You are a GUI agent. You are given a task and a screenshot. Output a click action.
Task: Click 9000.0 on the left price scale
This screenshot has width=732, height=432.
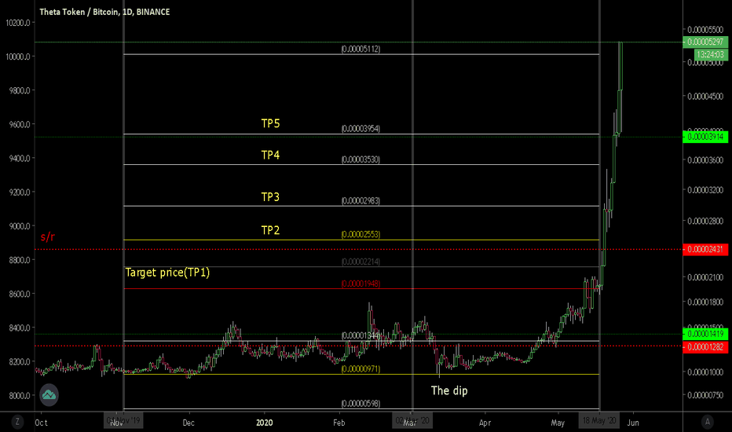click(20, 226)
